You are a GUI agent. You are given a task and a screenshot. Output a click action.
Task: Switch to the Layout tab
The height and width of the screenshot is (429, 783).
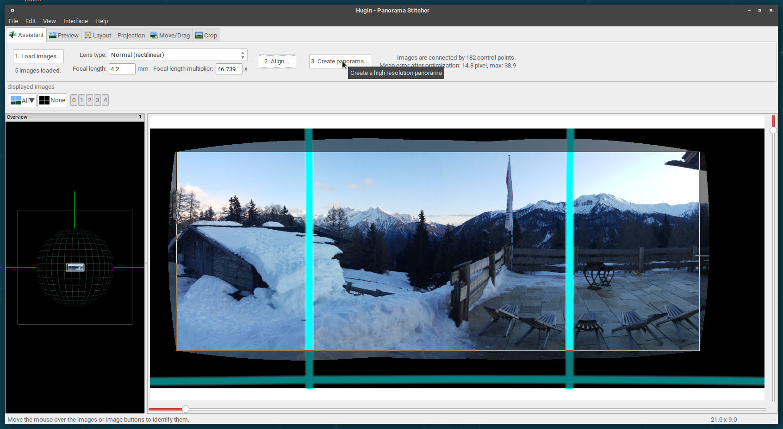point(98,35)
